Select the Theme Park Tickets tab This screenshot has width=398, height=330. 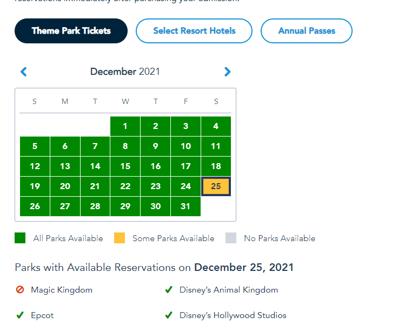click(x=71, y=31)
